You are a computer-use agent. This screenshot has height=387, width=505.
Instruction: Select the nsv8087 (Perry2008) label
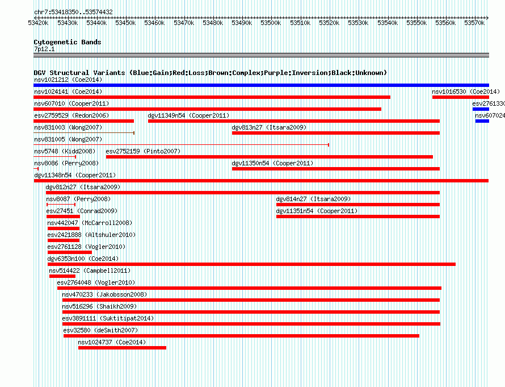coord(78,199)
